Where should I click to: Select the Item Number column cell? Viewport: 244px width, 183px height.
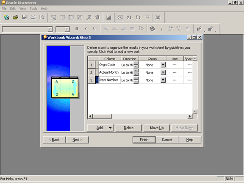point(110,80)
